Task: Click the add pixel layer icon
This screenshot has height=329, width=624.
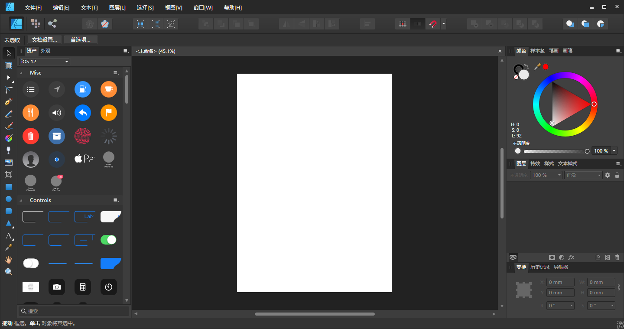Action: point(608,257)
